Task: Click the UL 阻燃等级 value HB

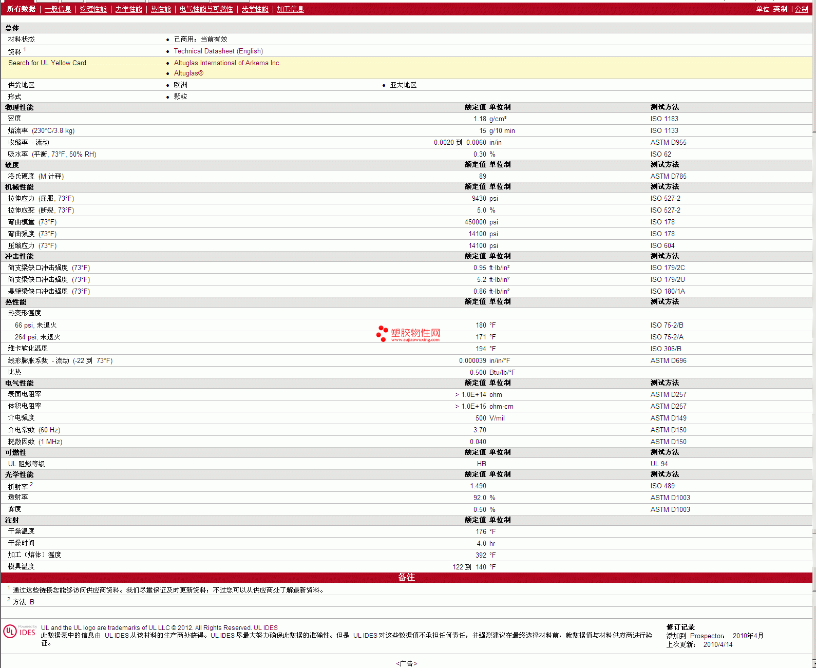Action: click(x=482, y=464)
